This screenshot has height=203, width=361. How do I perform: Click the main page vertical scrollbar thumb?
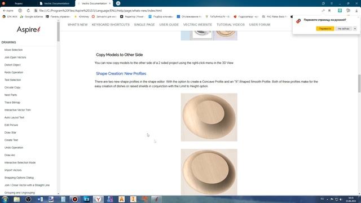coord(359,83)
